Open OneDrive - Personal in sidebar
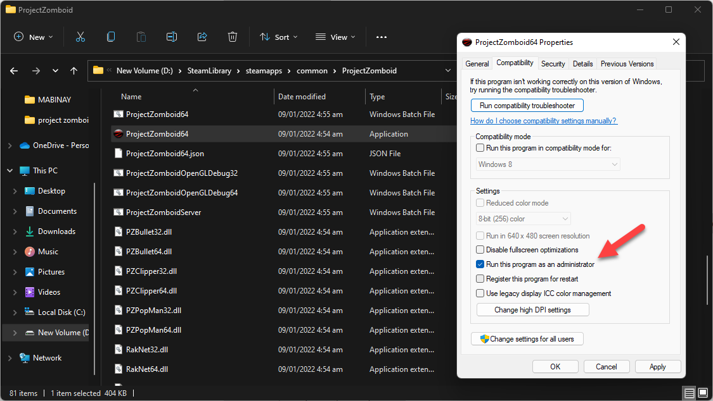 pyautogui.click(x=61, y=145)
